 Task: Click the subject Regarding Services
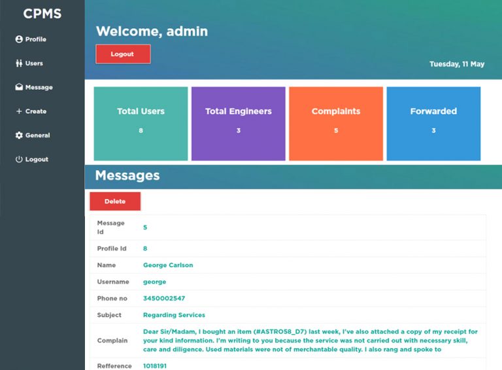(x=174, y=315)
